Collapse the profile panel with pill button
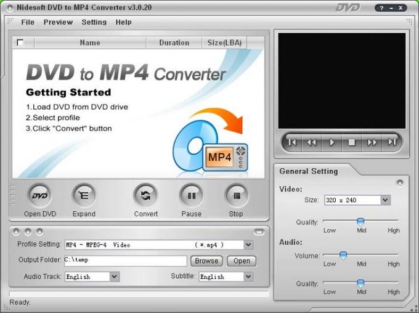419x313 pixels. pos(259,232)
